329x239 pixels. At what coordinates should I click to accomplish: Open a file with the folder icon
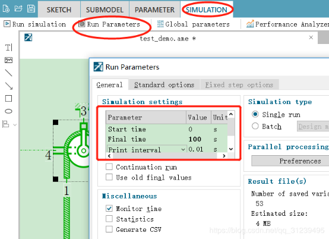18,8
